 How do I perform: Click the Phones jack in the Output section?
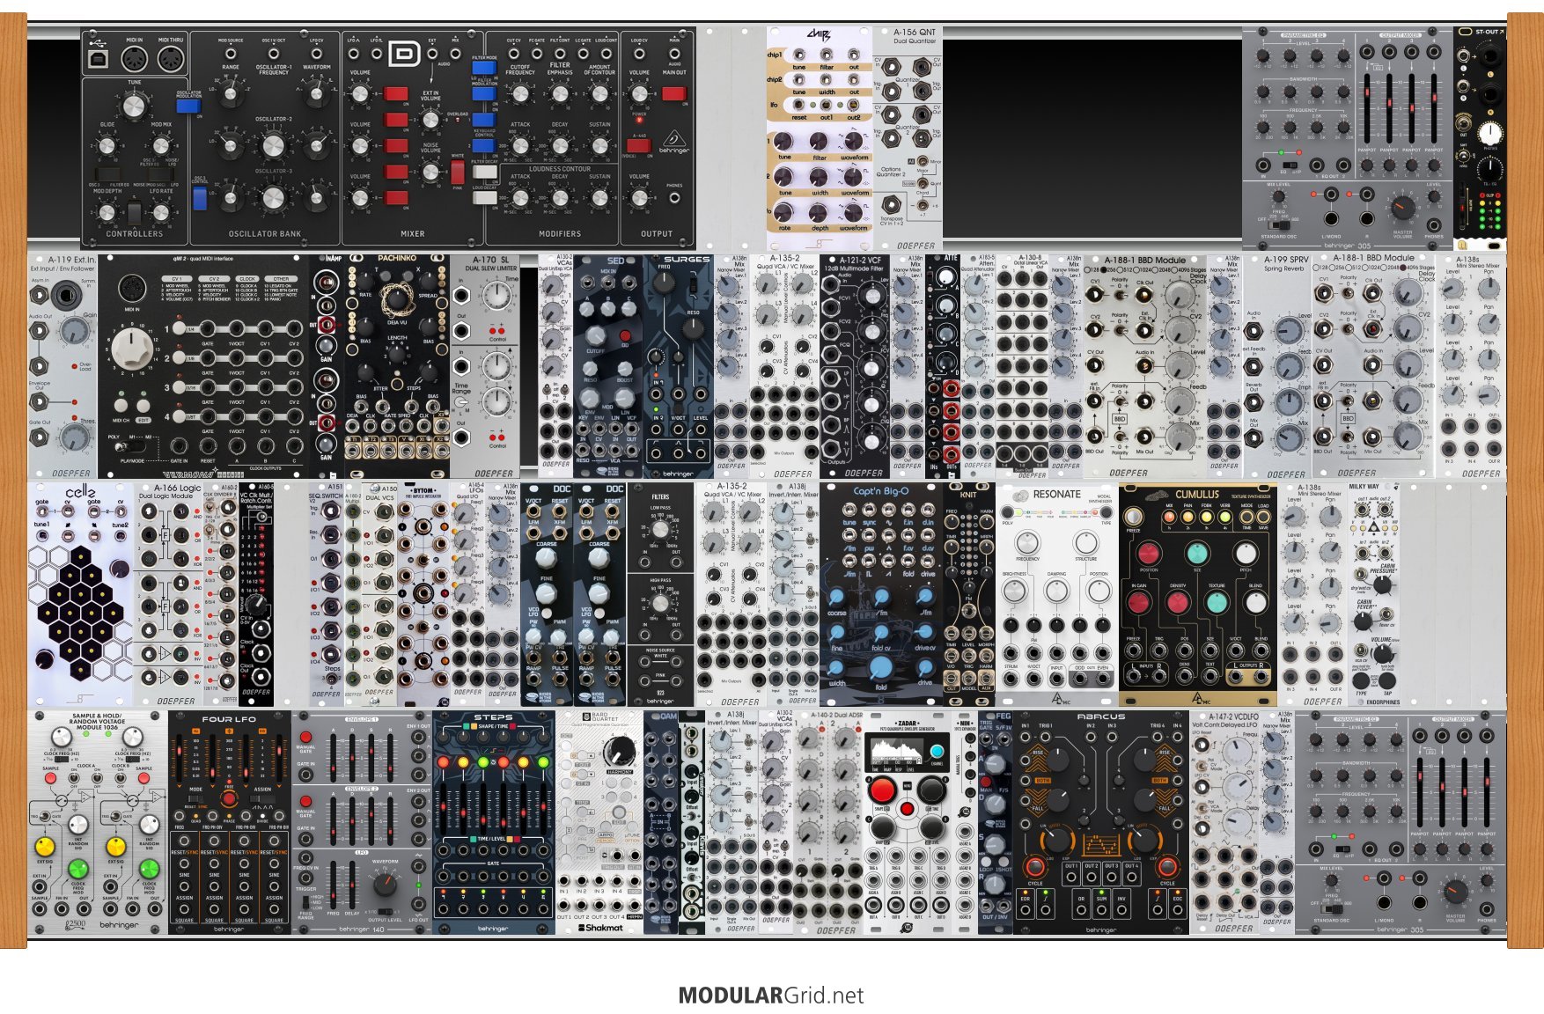pyautogui.click(x=674, y=198)
